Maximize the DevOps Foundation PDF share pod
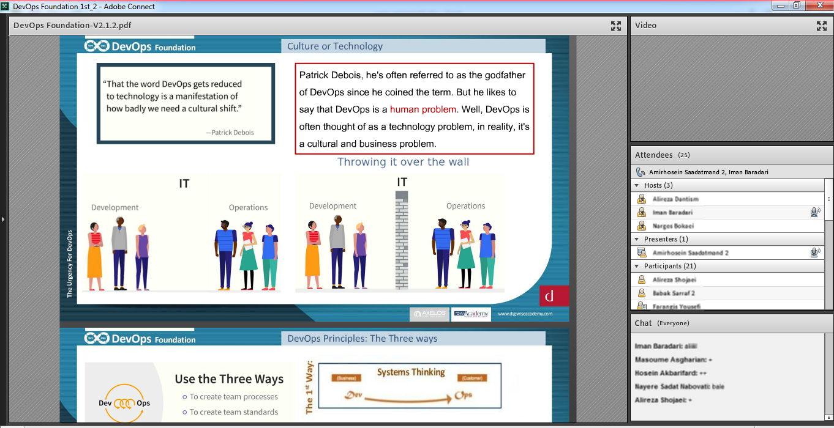 616,26
